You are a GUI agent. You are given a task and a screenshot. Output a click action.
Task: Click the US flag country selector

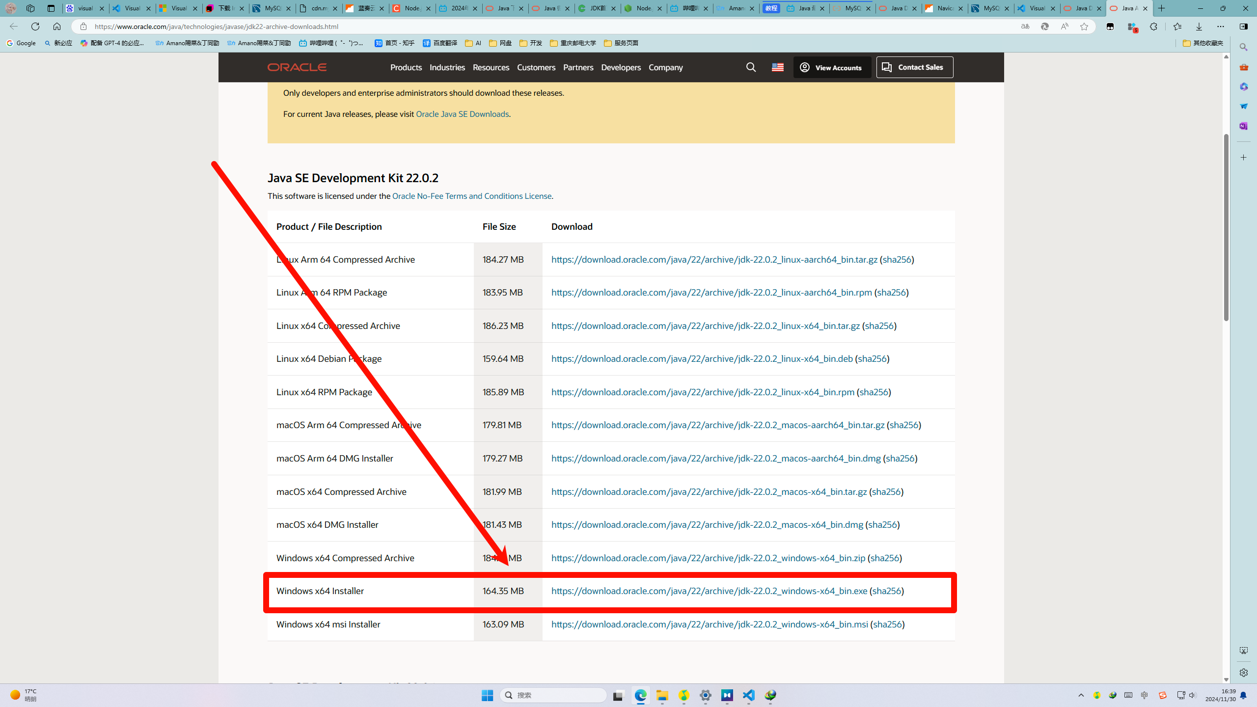[x=777, y=67]
